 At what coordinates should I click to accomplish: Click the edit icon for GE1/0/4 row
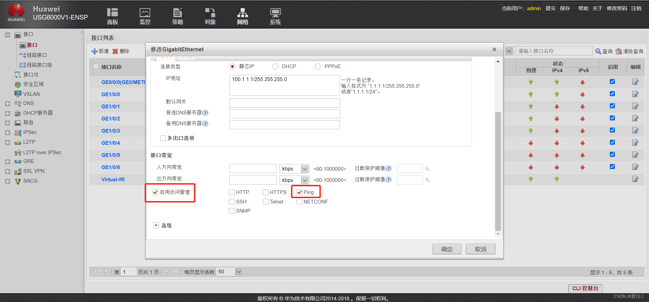pyautogui.click(x=635, y=143)
